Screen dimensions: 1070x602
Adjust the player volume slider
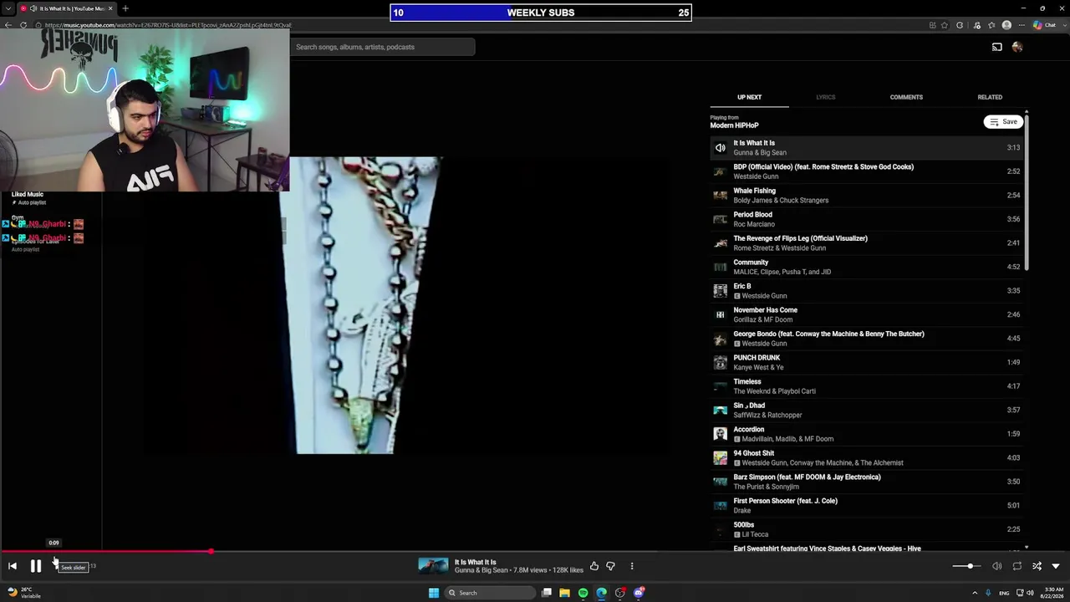click(969, 566)
